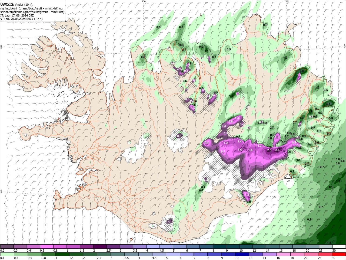Select the white 30 swatch in upper legend
346x260 pixels.
(339, 247)
